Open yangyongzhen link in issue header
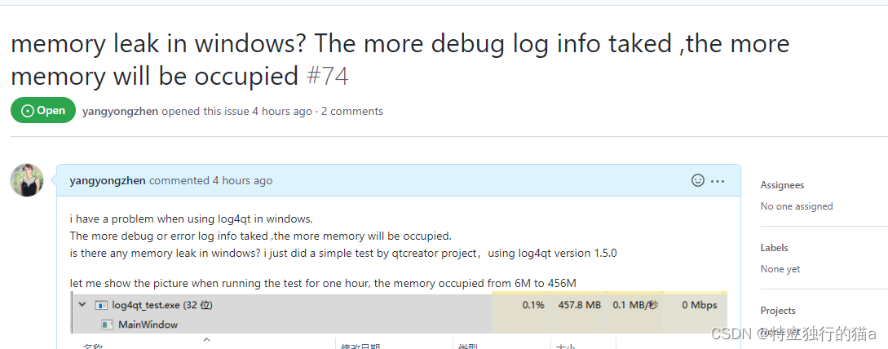888x349 pixels. click(x=121, y=111)
